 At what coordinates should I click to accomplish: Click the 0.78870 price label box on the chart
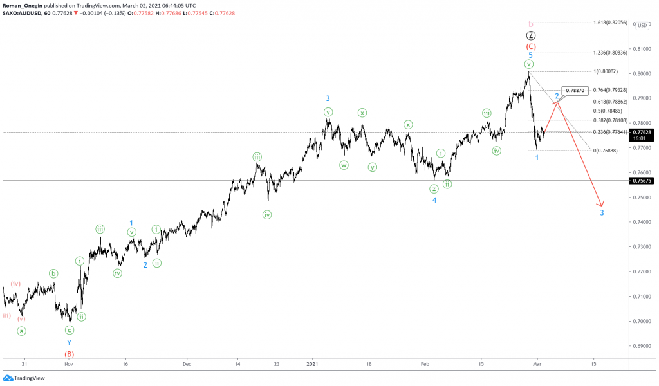pyautogui.click(x=576, y=91)
